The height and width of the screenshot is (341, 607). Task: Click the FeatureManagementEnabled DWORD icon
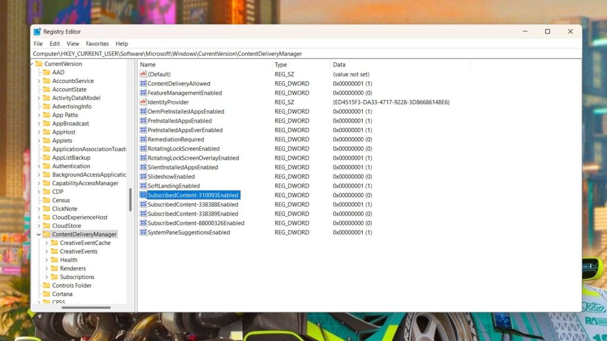tap(143, 92)
